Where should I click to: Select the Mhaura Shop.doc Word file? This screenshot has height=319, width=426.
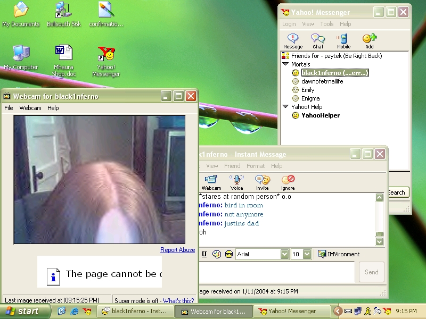click(x=64, y=61)
